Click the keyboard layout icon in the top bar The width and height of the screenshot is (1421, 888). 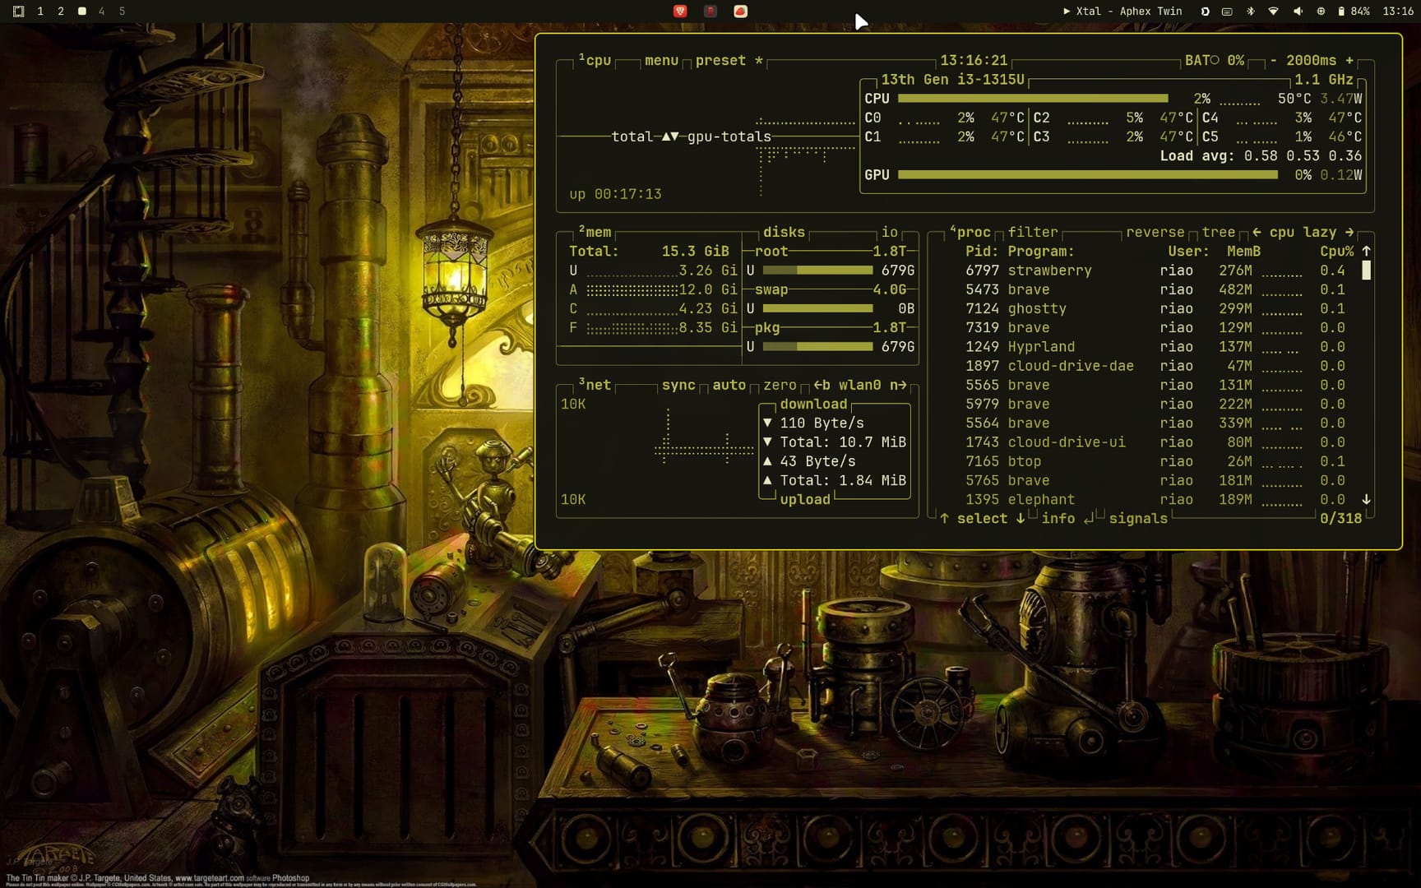(1227, 12)
